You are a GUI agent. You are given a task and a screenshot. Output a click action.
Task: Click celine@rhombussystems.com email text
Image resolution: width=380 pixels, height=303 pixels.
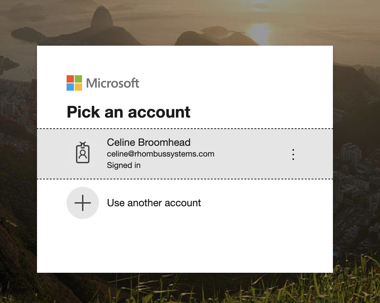pos(160,154)
